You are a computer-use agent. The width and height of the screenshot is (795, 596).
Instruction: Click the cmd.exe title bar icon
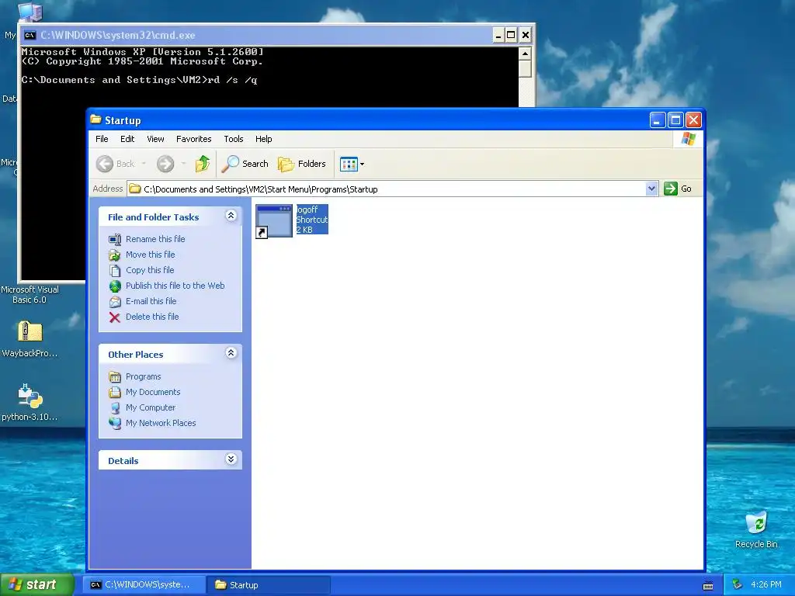click(x=30, y=35)
